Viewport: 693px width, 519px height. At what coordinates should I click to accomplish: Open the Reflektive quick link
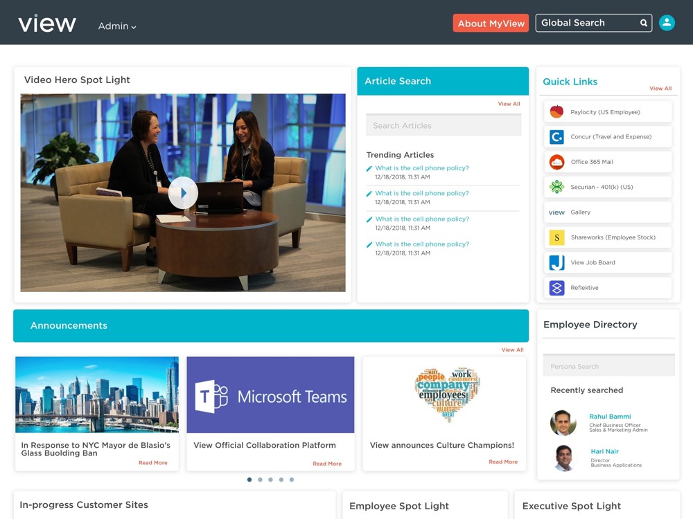[608, 288]
